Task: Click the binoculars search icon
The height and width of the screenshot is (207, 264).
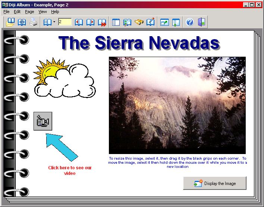Action: tap(139, 22)
